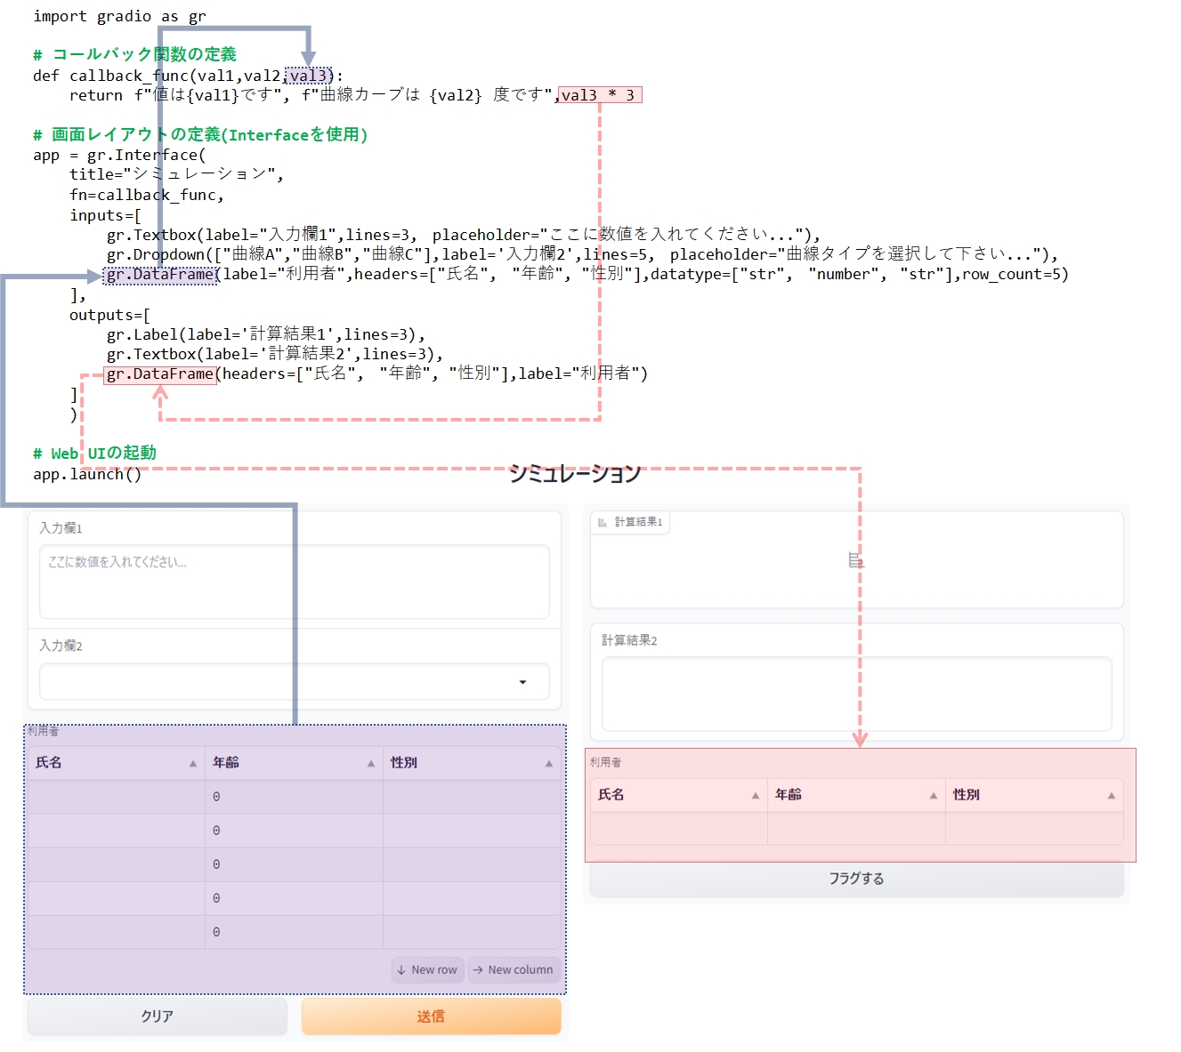Toggle sort order on 年齢 in output table
1181x1052 pixels.
pos(933,794)
